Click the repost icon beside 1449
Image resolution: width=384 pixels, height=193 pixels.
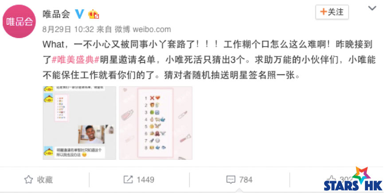128,180
